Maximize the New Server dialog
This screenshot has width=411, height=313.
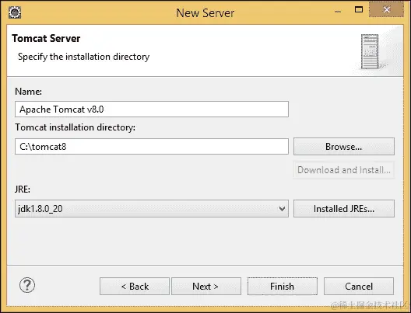pos(359,9)
